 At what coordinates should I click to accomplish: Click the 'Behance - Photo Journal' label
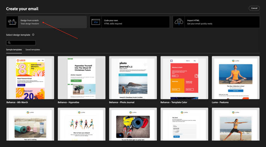tap(122, 102)
